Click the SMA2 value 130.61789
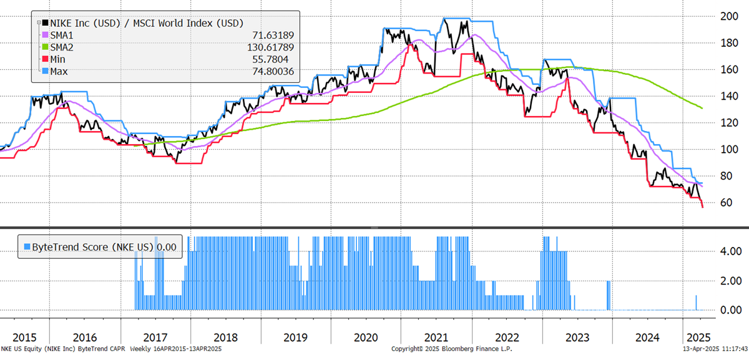 (x=270, y=47)
